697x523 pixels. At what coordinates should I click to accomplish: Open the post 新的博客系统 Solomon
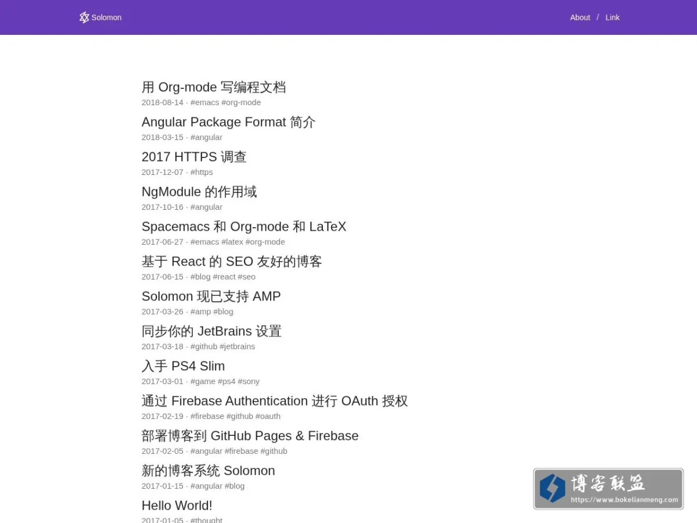click(209, 471)
